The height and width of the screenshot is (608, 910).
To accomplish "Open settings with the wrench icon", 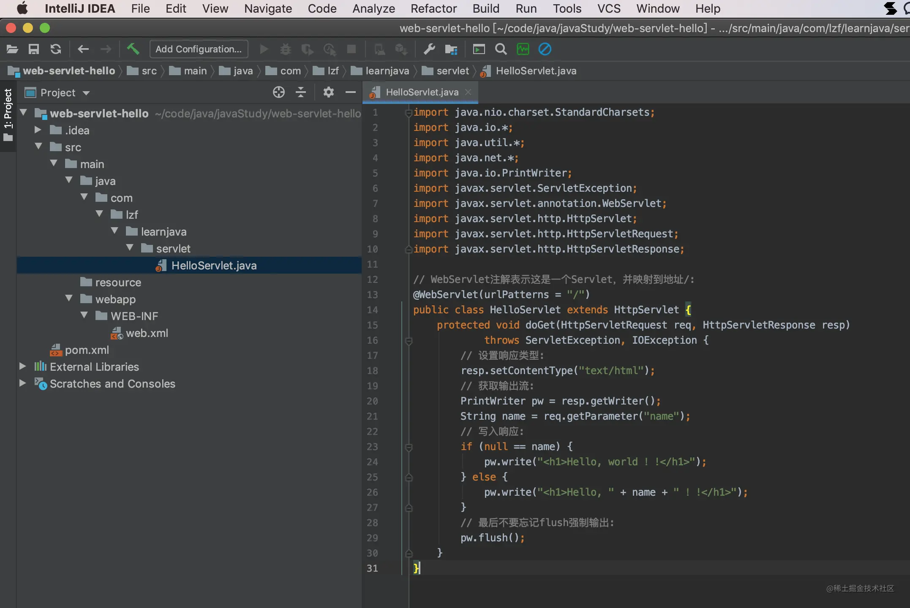I will coord(429,49).
